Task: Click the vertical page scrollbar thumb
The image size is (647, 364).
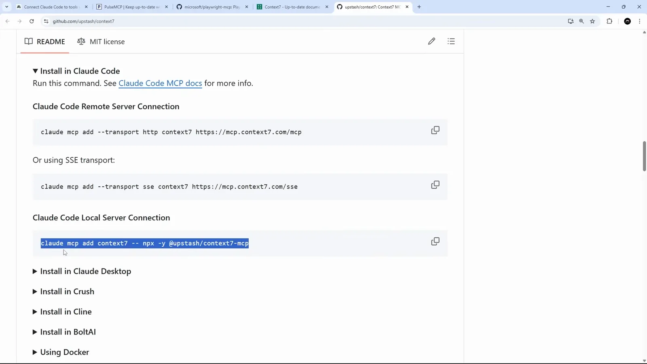Action: (644, 156)
